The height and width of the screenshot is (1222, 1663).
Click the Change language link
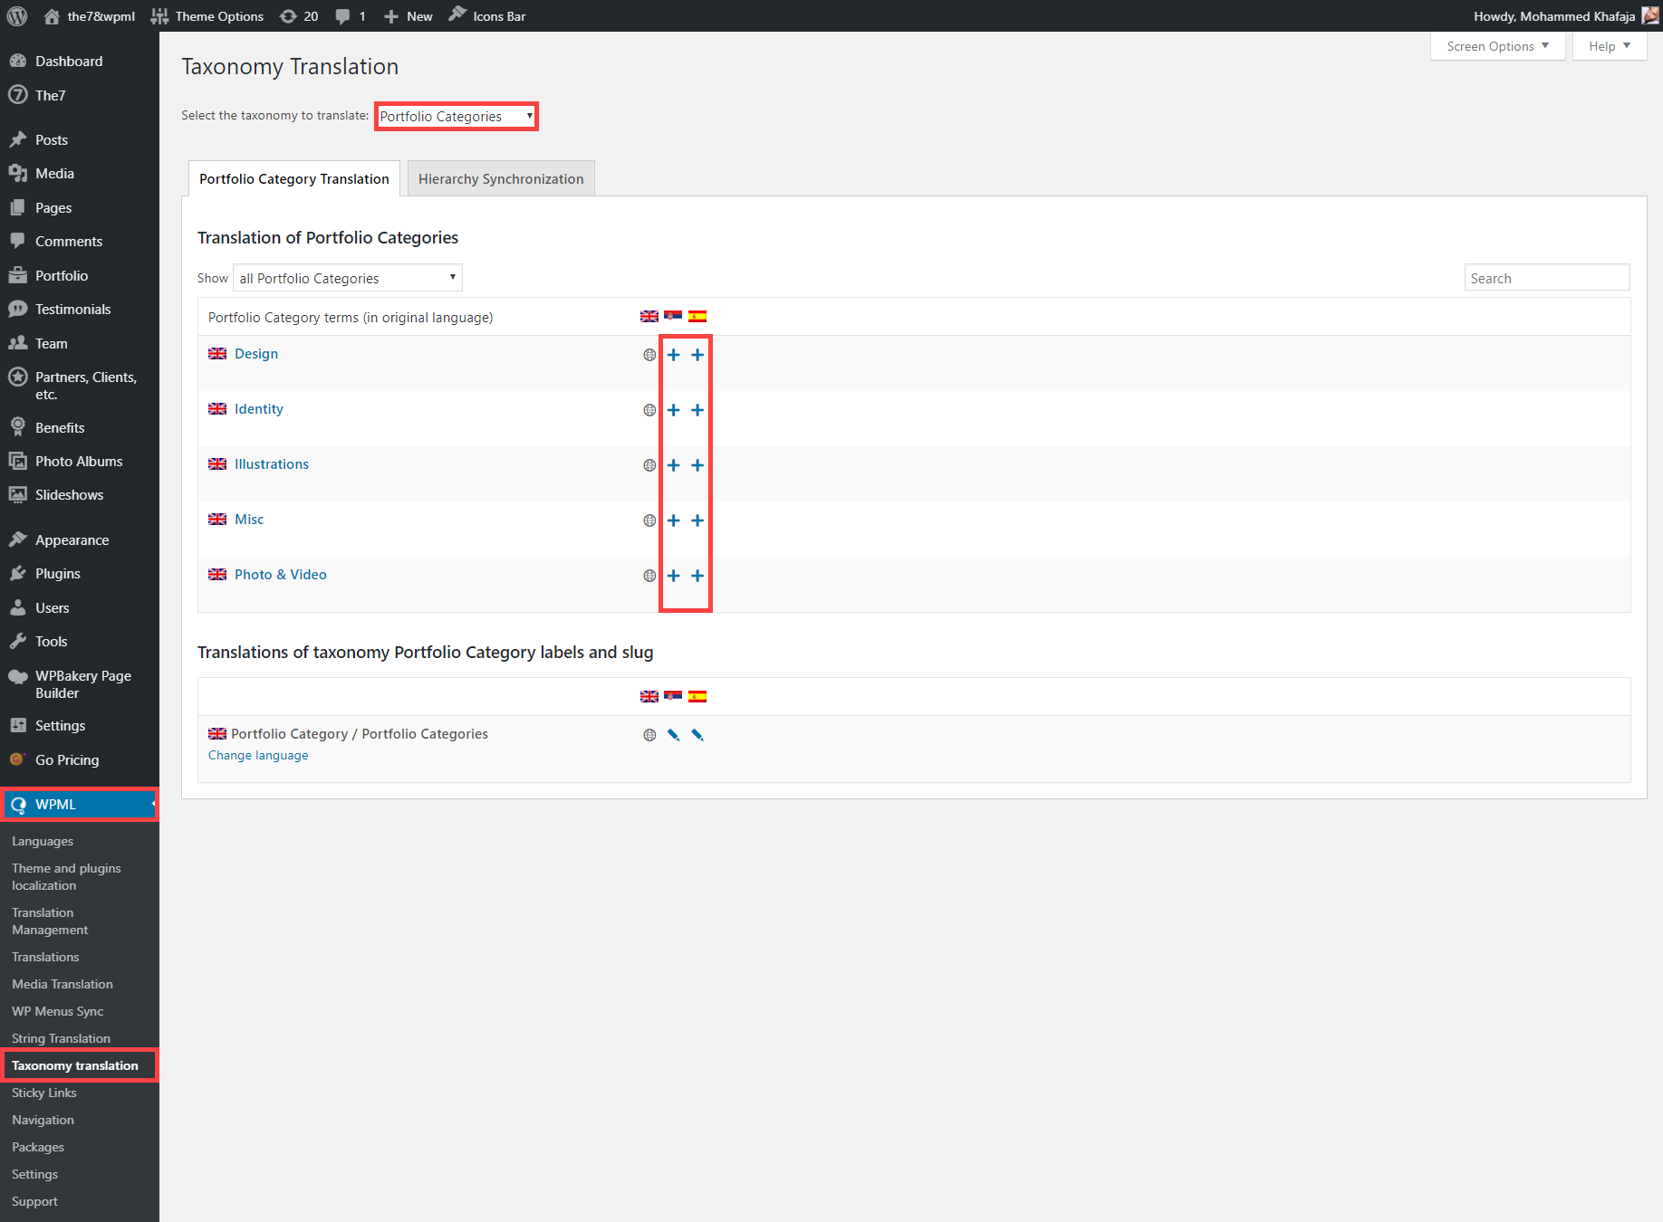[258, 756]
